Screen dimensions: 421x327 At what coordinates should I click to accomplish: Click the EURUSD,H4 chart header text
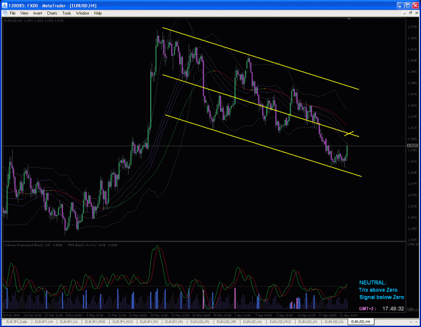34,21
